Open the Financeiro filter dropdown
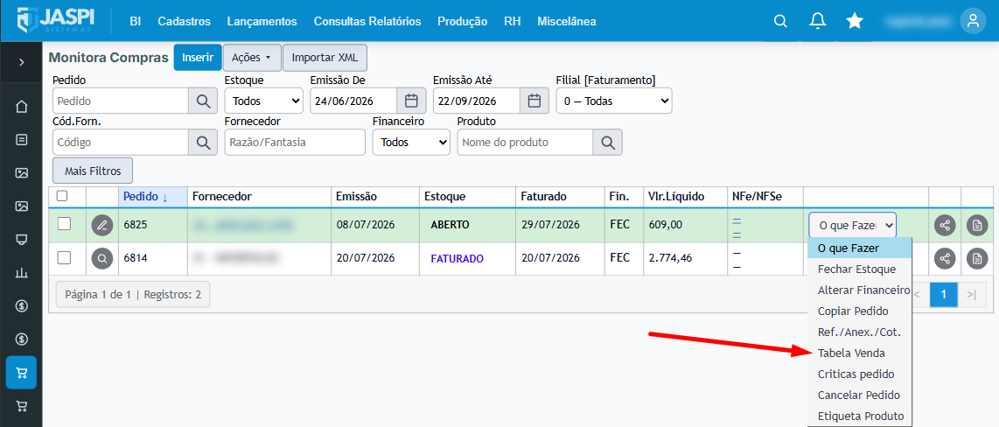The width and height of the screenshot is (999, 427). [x=411, y=142]
